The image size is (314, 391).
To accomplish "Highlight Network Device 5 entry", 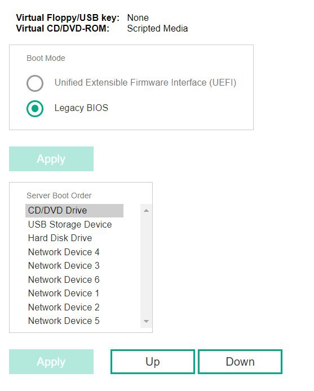I will (x=74, y=321).
